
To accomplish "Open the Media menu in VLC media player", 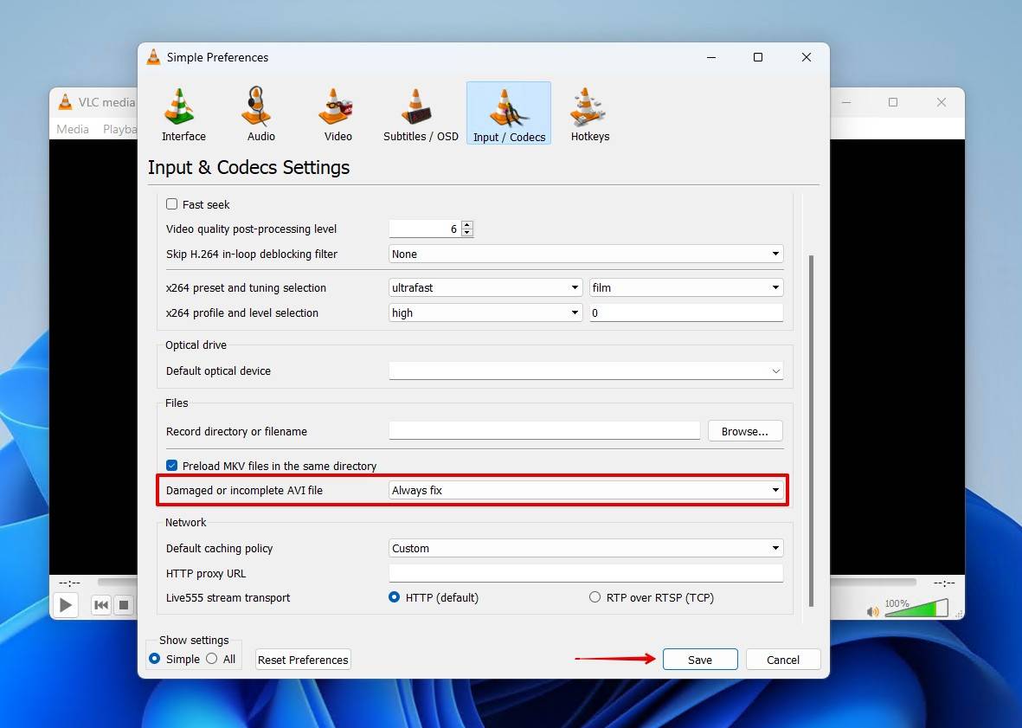I will [73, 129].
